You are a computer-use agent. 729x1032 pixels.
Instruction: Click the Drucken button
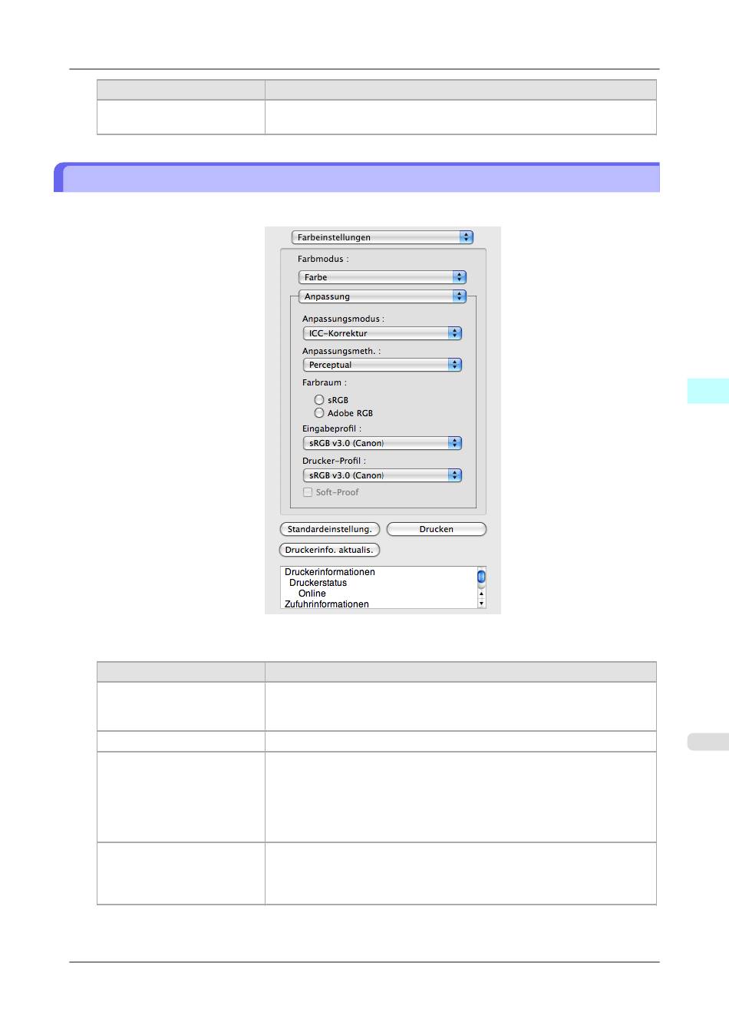tap(437, 529)
